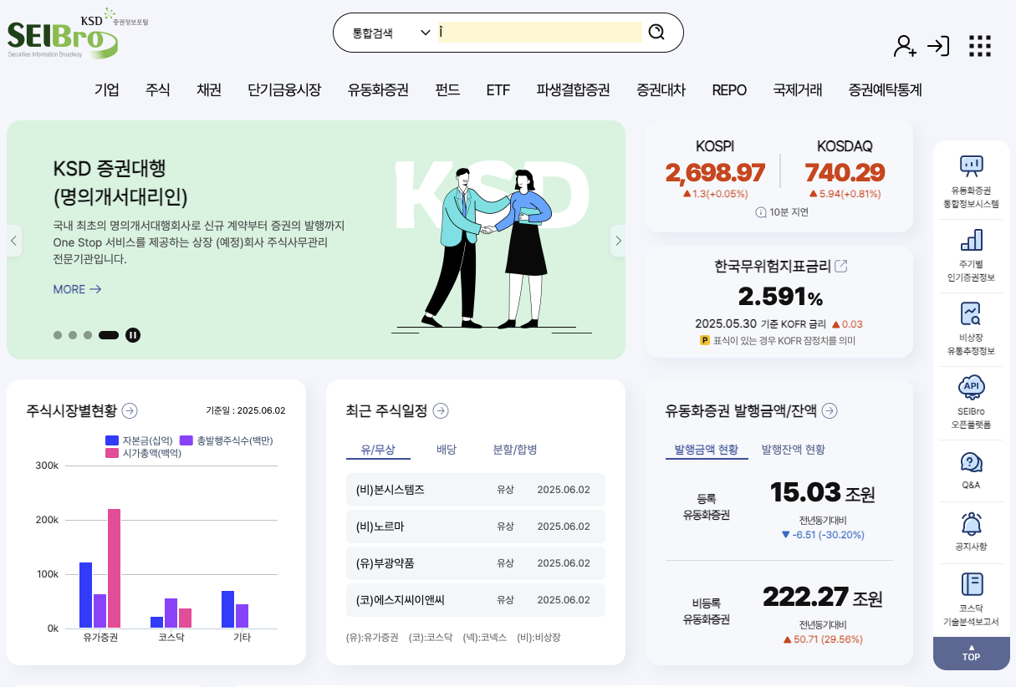The image size is (1016, 687).
Task: Click previous banner arrow
Action: (14, 241)
